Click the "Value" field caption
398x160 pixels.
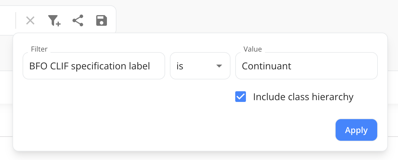252,49
